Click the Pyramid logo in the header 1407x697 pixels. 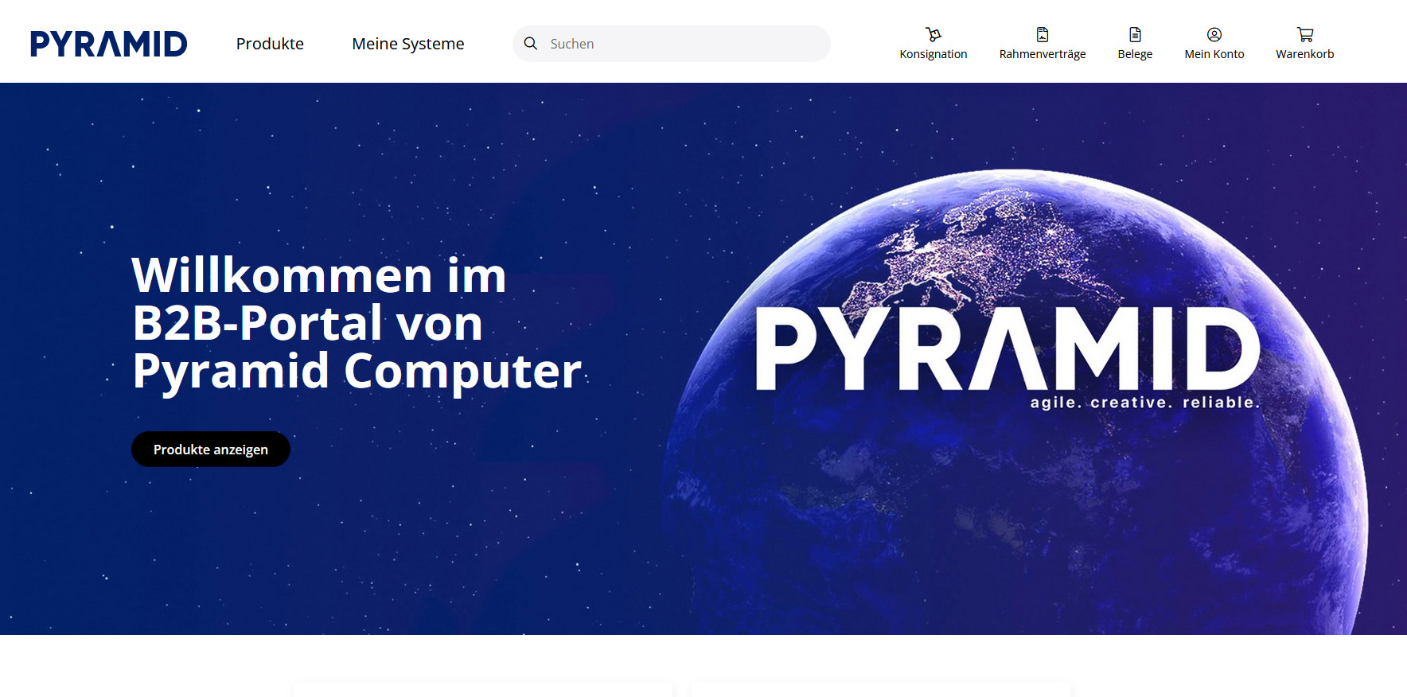click(x=108, y=44)
